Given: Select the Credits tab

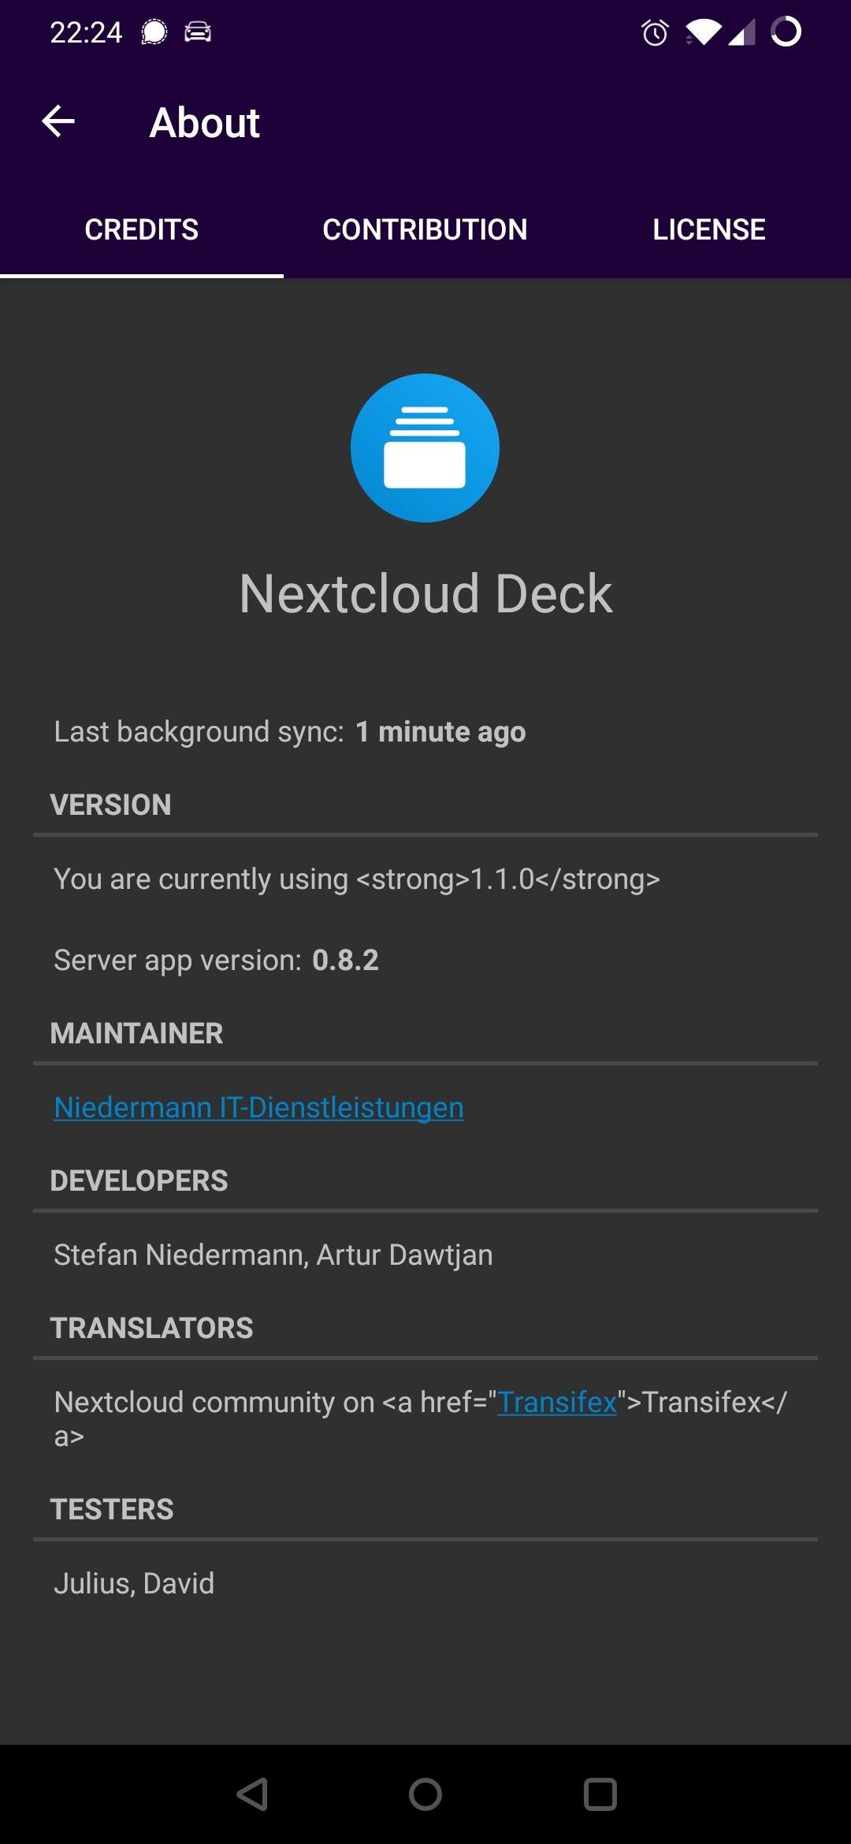Looking at the screenshot, I should [x=142, y=230].
